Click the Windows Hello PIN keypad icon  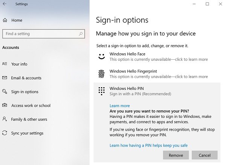coord(101,91)
